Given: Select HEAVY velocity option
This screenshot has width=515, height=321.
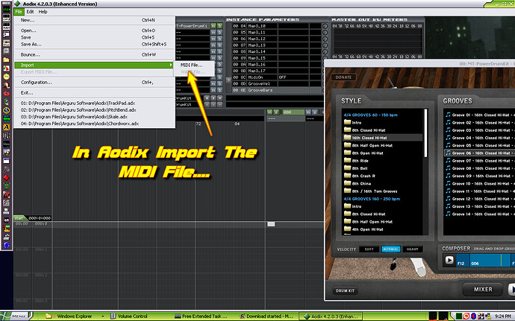Looking at the screenshot, I should [412, 249].
